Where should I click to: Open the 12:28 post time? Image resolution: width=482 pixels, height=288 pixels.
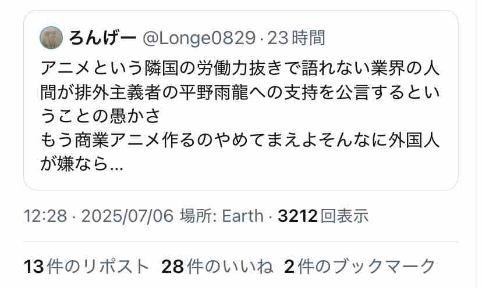[45, 215]
